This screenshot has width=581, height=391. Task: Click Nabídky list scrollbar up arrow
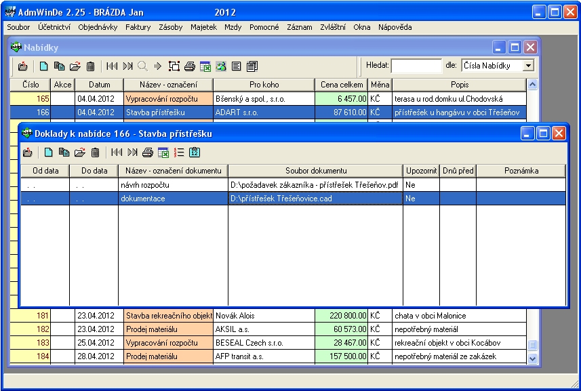tap(532, 85)
